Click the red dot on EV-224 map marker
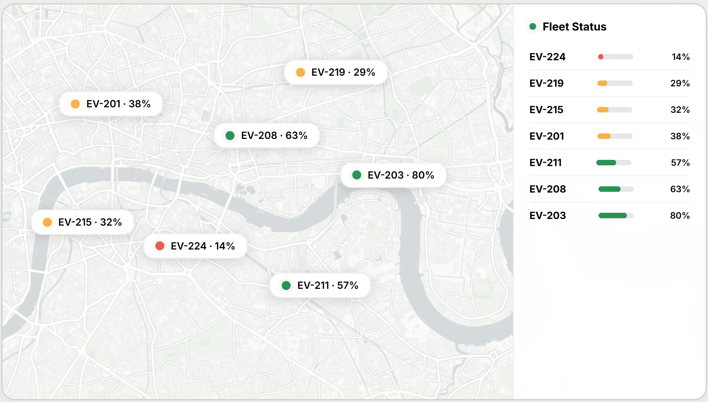 (x=160, y=246)
